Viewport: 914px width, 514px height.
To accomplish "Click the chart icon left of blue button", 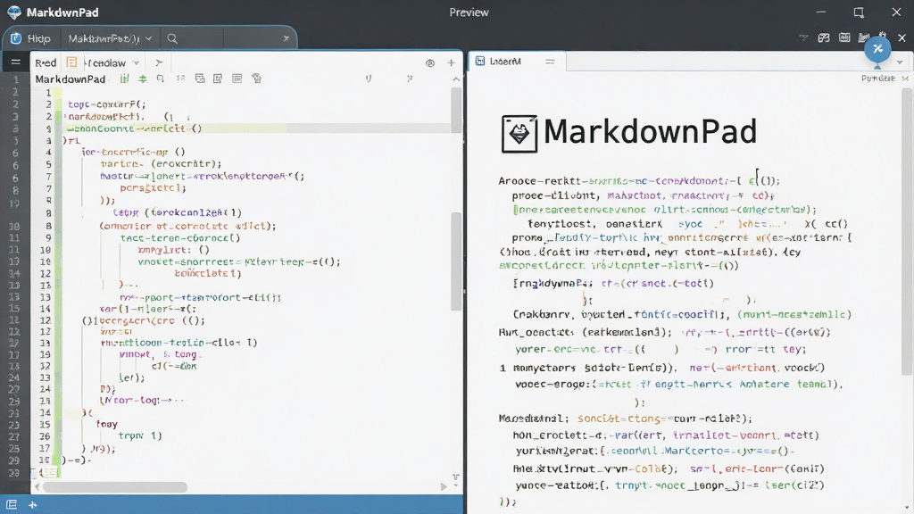I will point(863,37).
